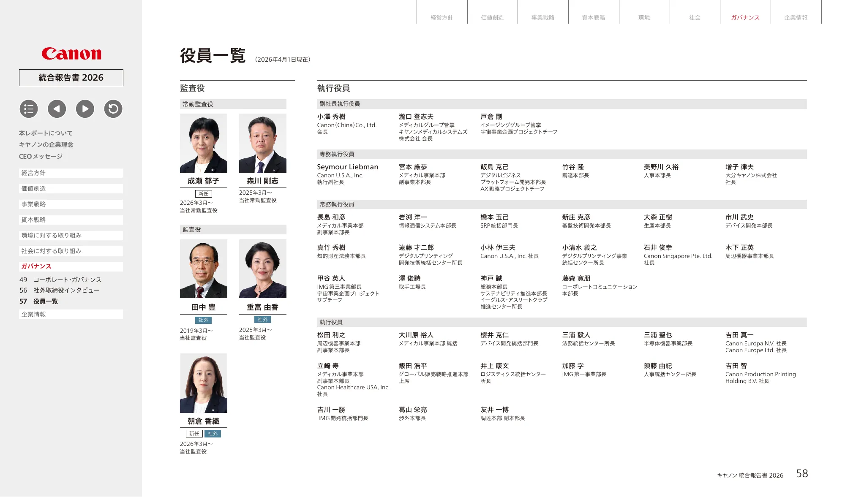The image size is (845, 497).
Task: Click the 常務執行役員 section header
Action: (x=562, y=204)
